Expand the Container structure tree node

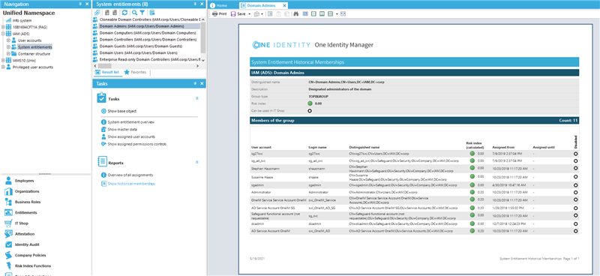click(x=8, y=53)
